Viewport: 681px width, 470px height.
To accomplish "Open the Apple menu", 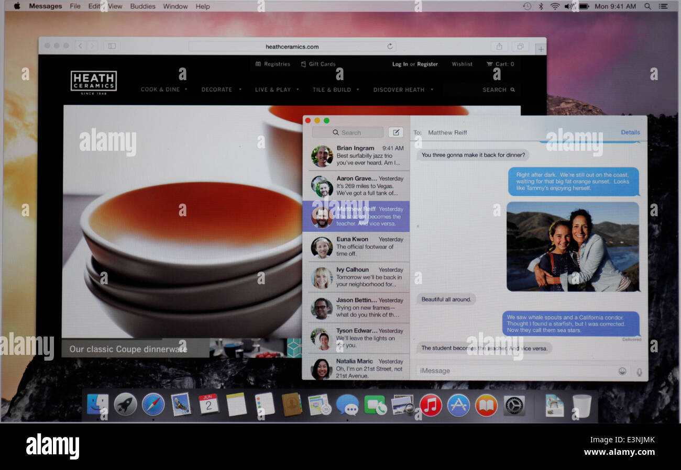I will point(17,6).
